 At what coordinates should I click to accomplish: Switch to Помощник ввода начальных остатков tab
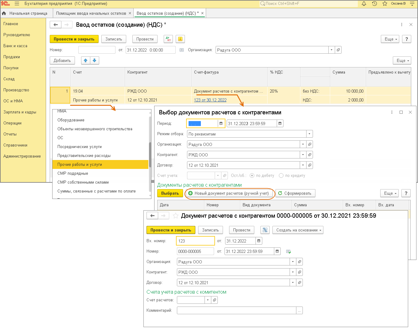tap(91, 13)
